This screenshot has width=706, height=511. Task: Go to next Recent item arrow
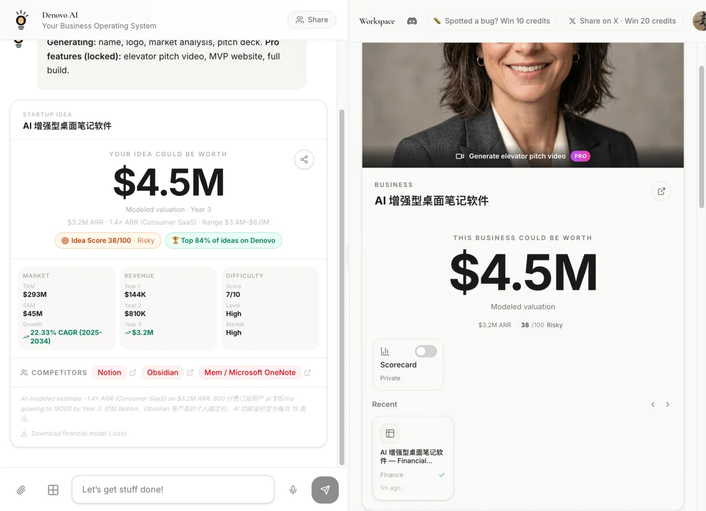pos(668,405)
